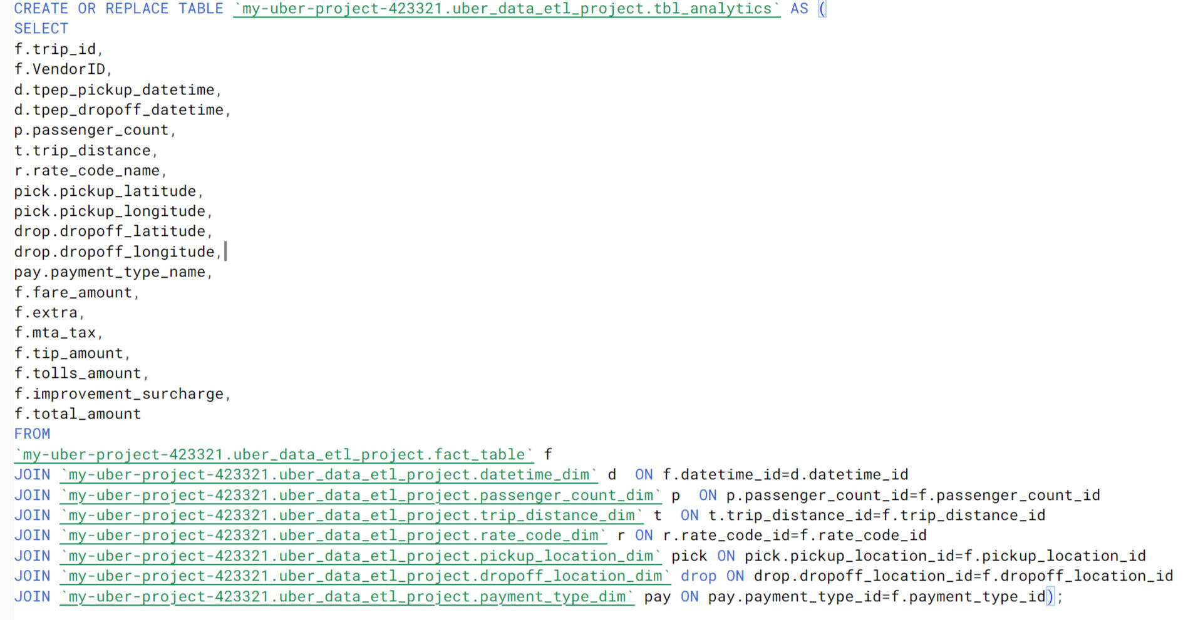Screen dimensions: 1198x620
Task: Click the fact_table table reference link
Action: tap(274, 454)
